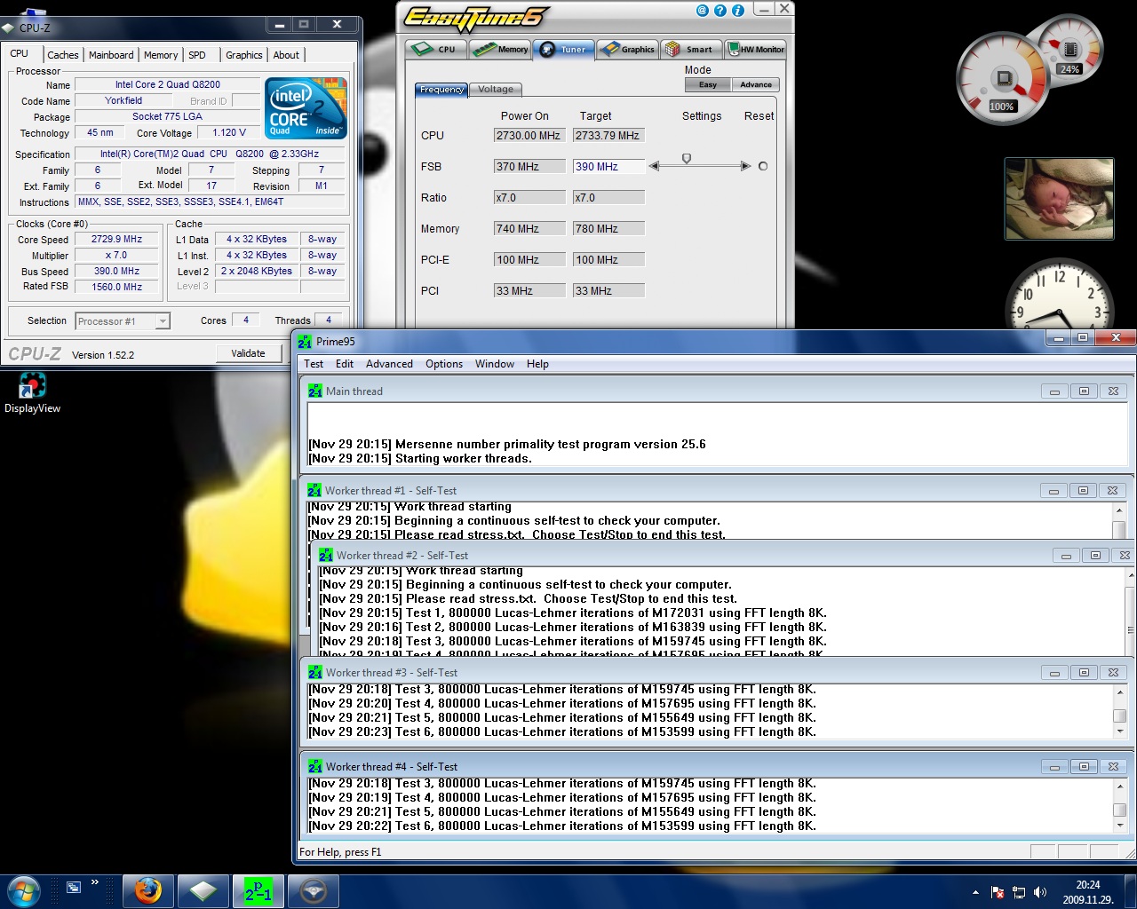
Task: Click the FSB target 390 MHz field
Action: (x=609, y=166)
